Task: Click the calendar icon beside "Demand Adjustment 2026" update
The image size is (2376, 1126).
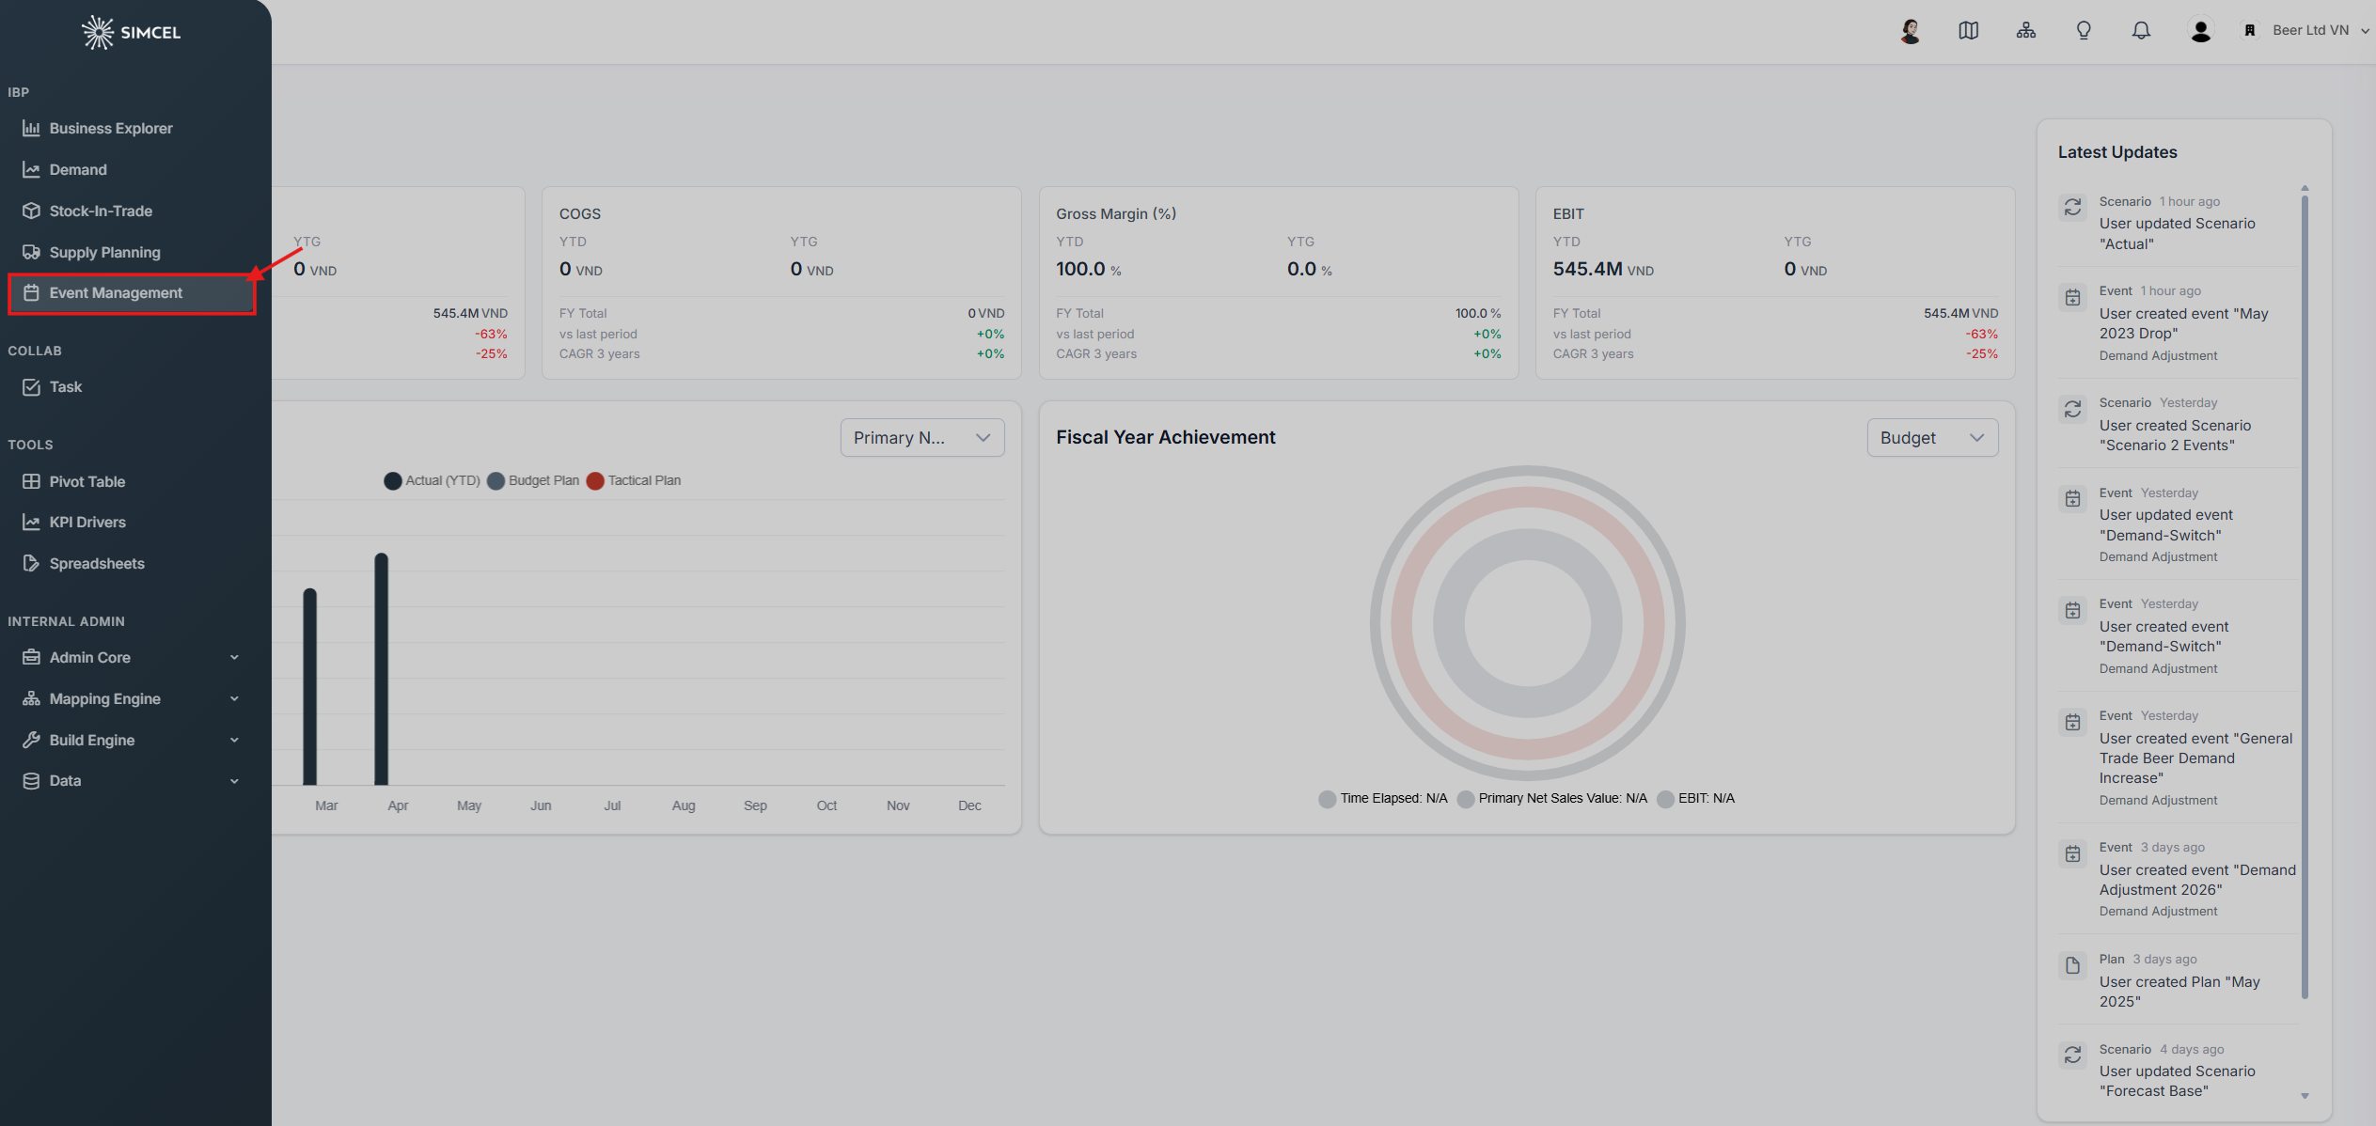Action: [2072, 853]
